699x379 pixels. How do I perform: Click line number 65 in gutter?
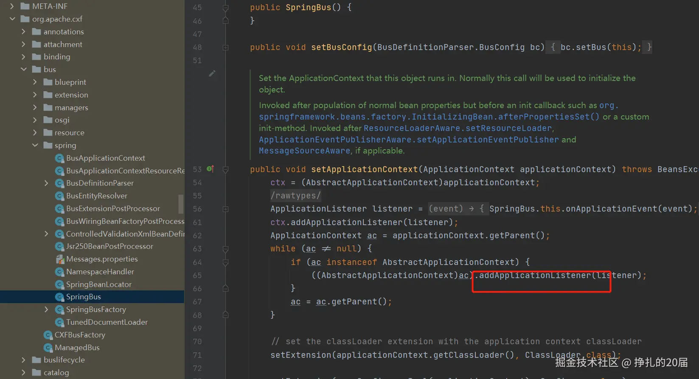197,276
